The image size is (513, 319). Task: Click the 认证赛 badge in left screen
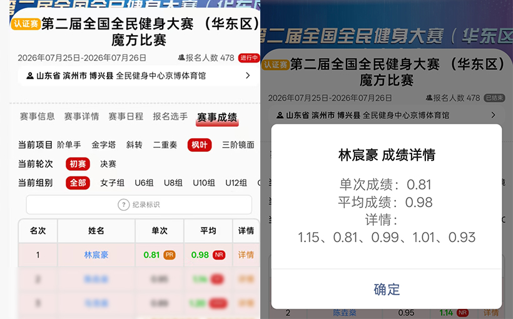point(26,24)
